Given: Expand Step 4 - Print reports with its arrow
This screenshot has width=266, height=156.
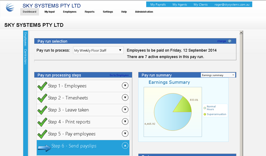Looking at the screenshot, I should [x=125, y=122].
